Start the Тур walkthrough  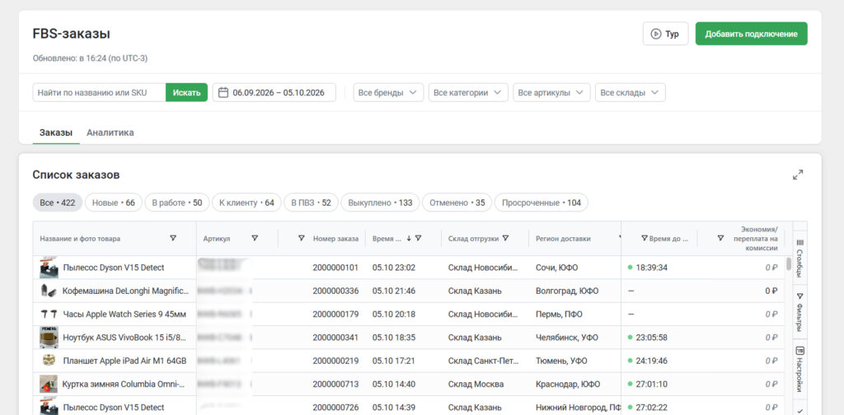pos(665,34)
